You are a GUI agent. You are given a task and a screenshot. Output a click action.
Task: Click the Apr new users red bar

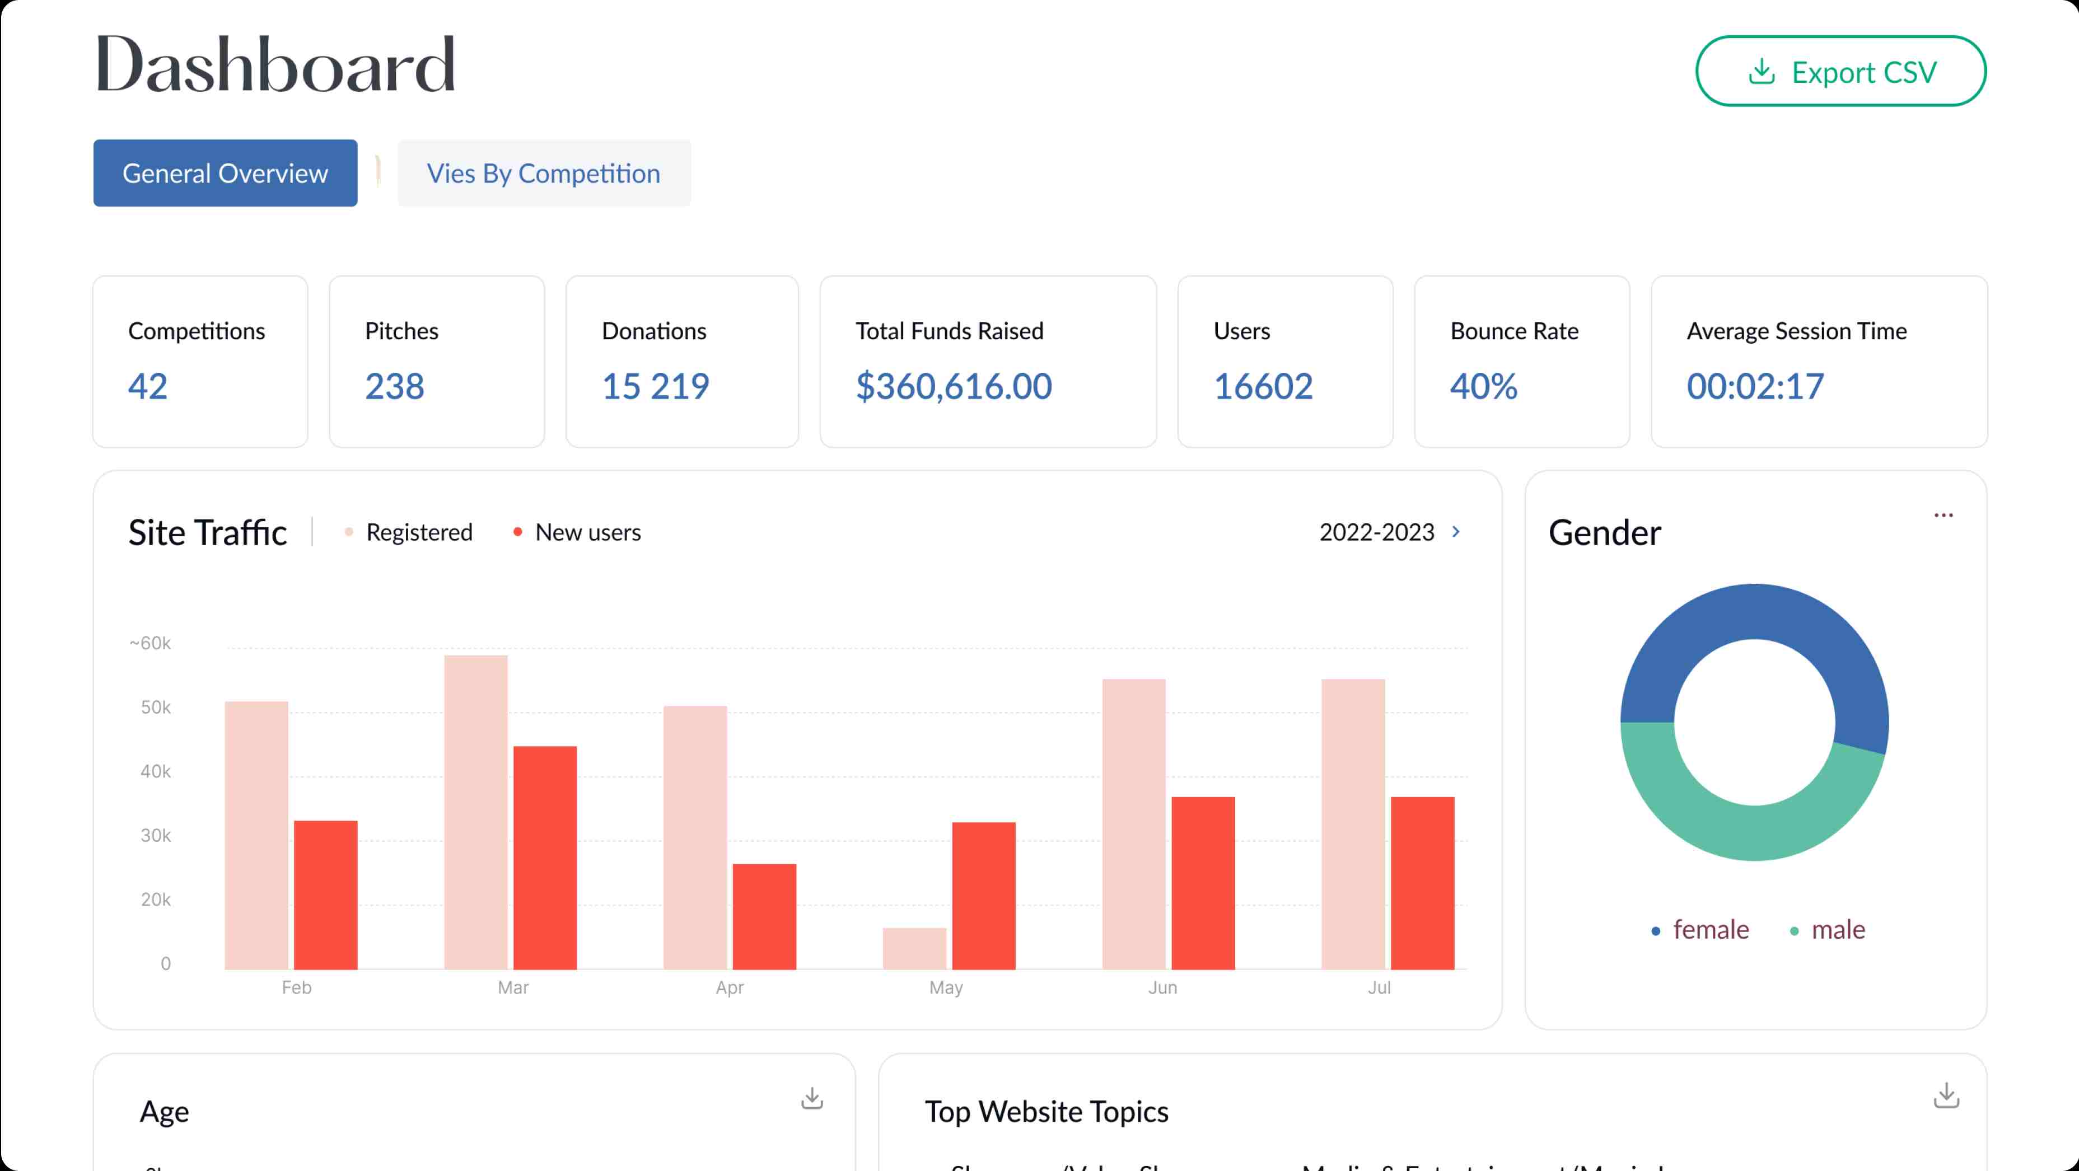point(764,917)
